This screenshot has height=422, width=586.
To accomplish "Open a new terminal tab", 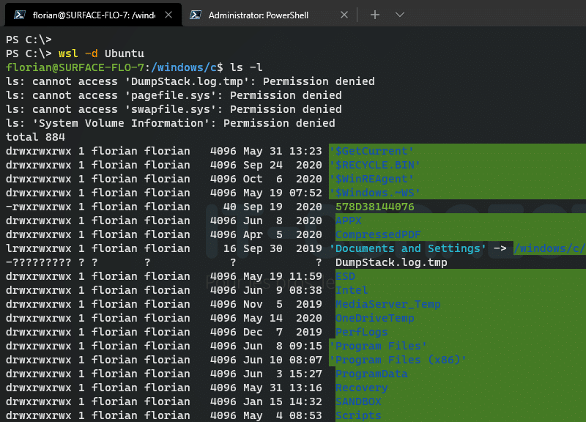I will [x=374, y=15].
